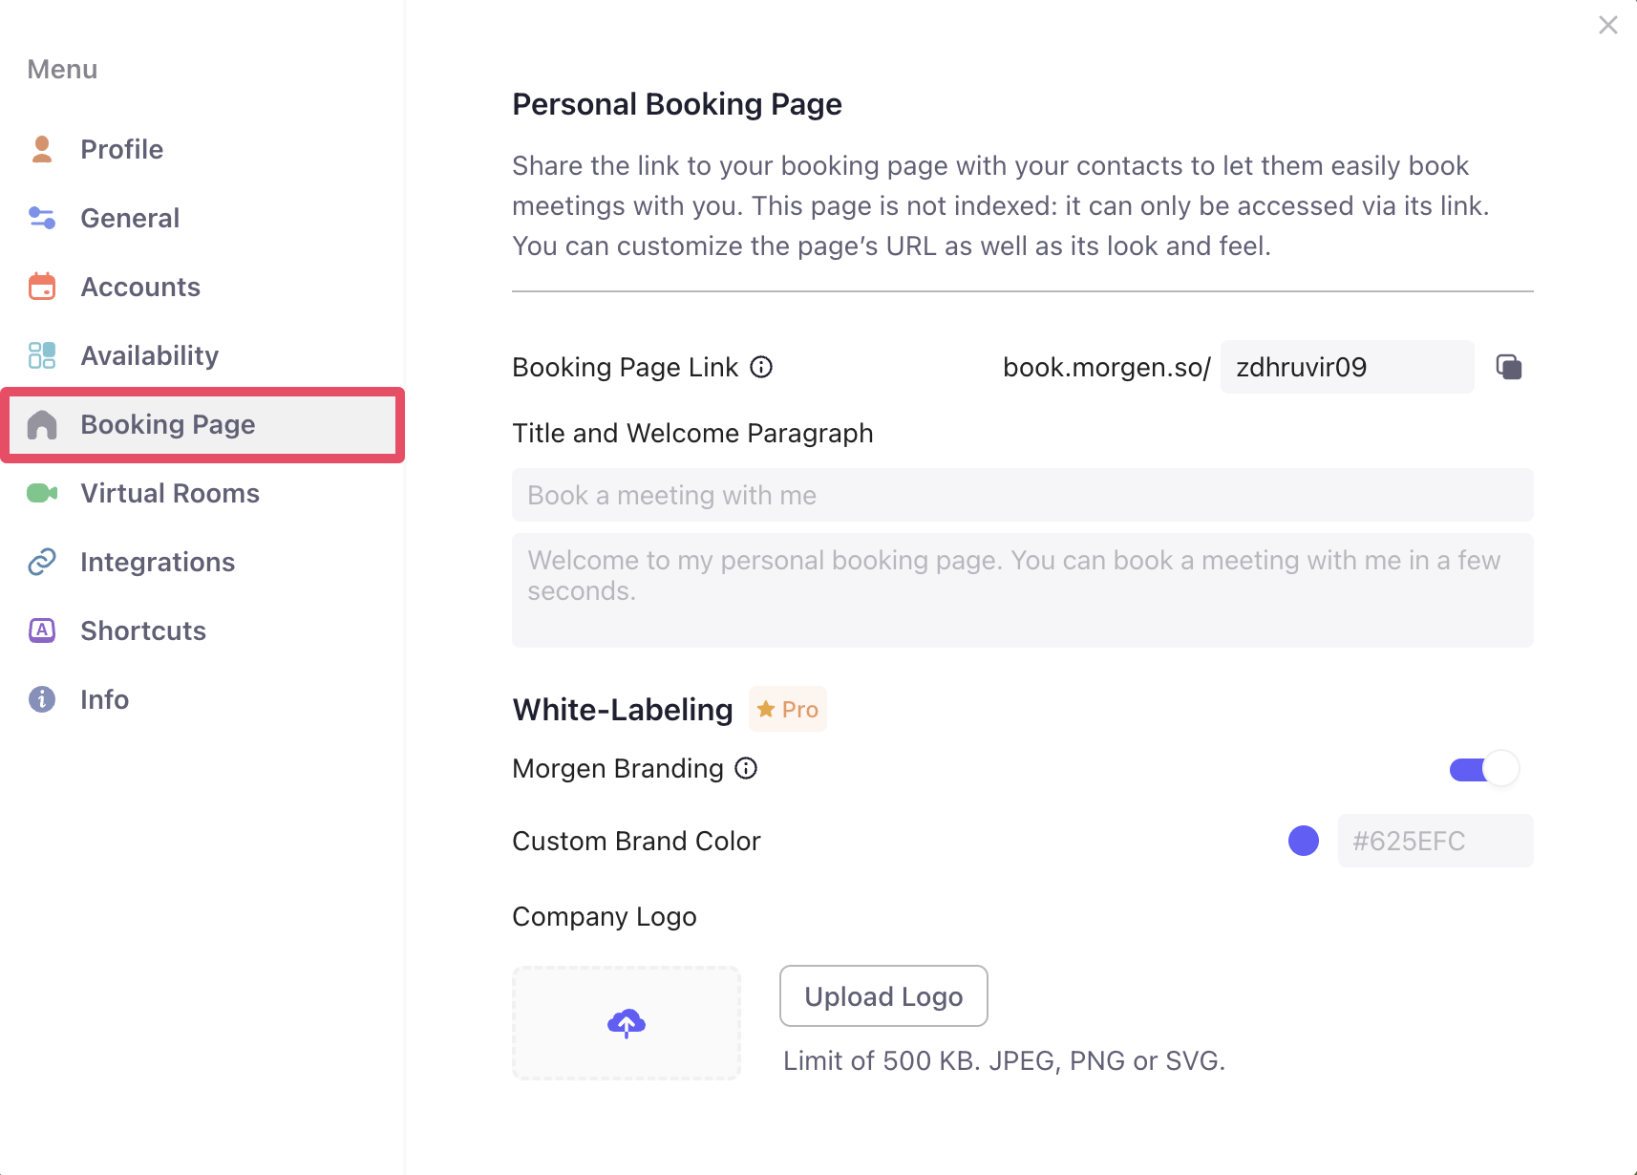
Task: Click the General sliders icon
Action: (42, 218)
